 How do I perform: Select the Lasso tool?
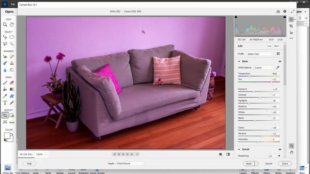click(5, 44)
